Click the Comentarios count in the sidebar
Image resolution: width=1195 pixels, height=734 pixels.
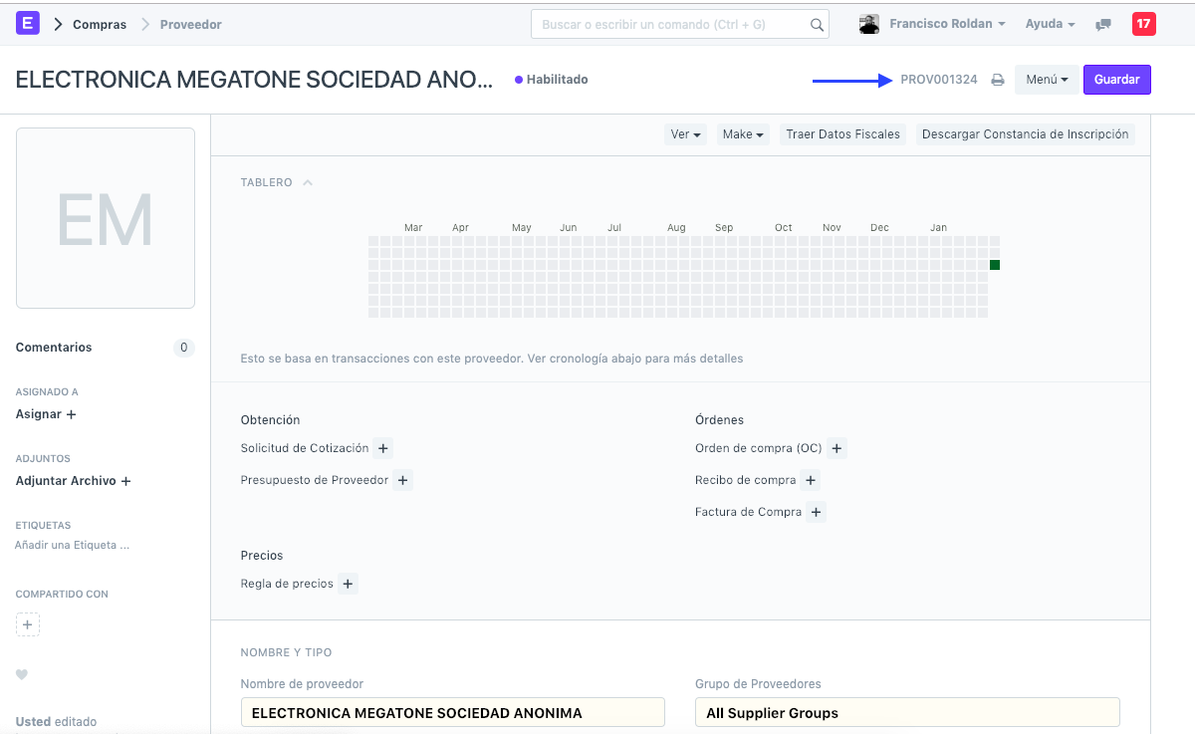(x=183, y=348)
